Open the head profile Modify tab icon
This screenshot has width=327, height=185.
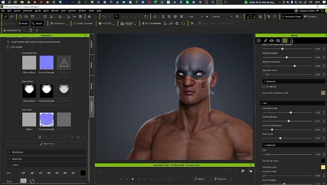click(291, 41)
